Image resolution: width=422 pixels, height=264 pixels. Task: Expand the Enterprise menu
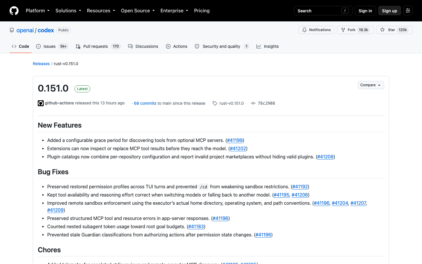tap(174, 11)
